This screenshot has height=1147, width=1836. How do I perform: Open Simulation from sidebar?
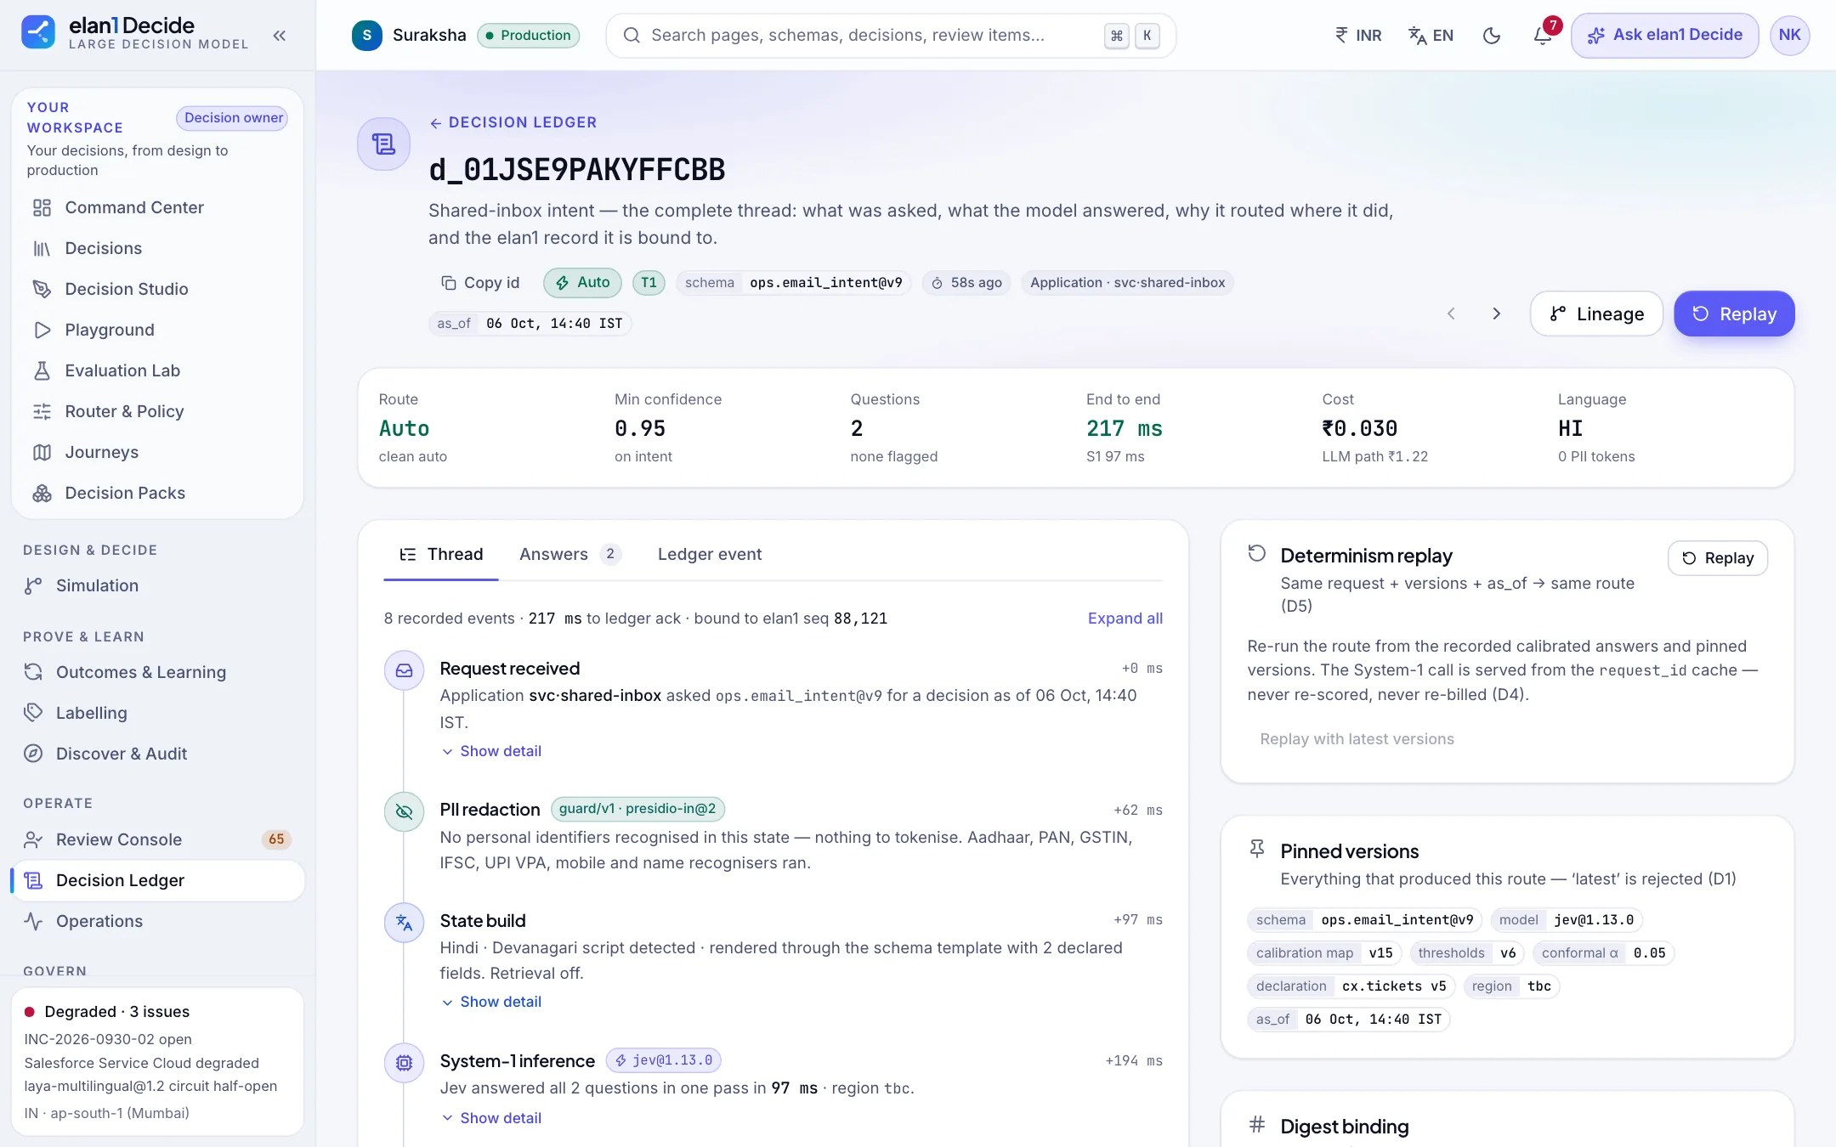click(x=157, y=586)
